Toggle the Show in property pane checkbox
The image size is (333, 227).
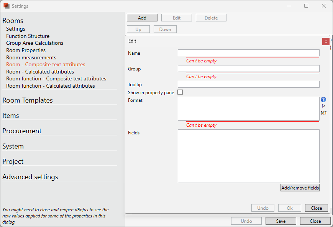[180, 92]
